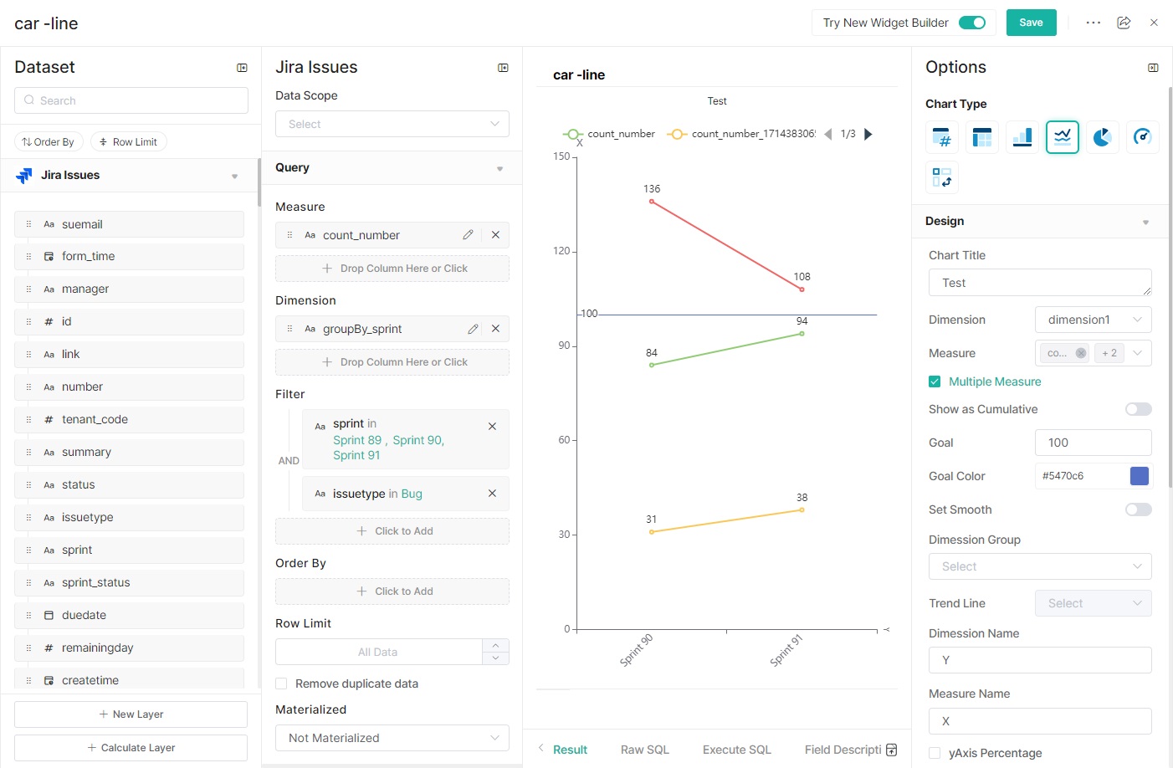Click the edit pencil next to count_number measure
Image resolution: width=1173 pixels, height=768 pixels.
pos(468,235)
